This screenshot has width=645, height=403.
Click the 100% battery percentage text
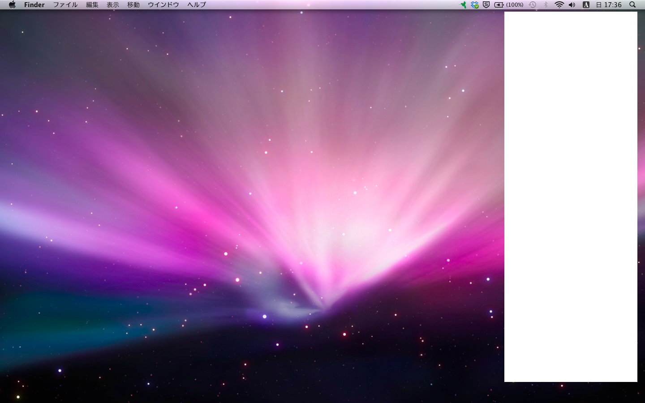pos(515,5)
